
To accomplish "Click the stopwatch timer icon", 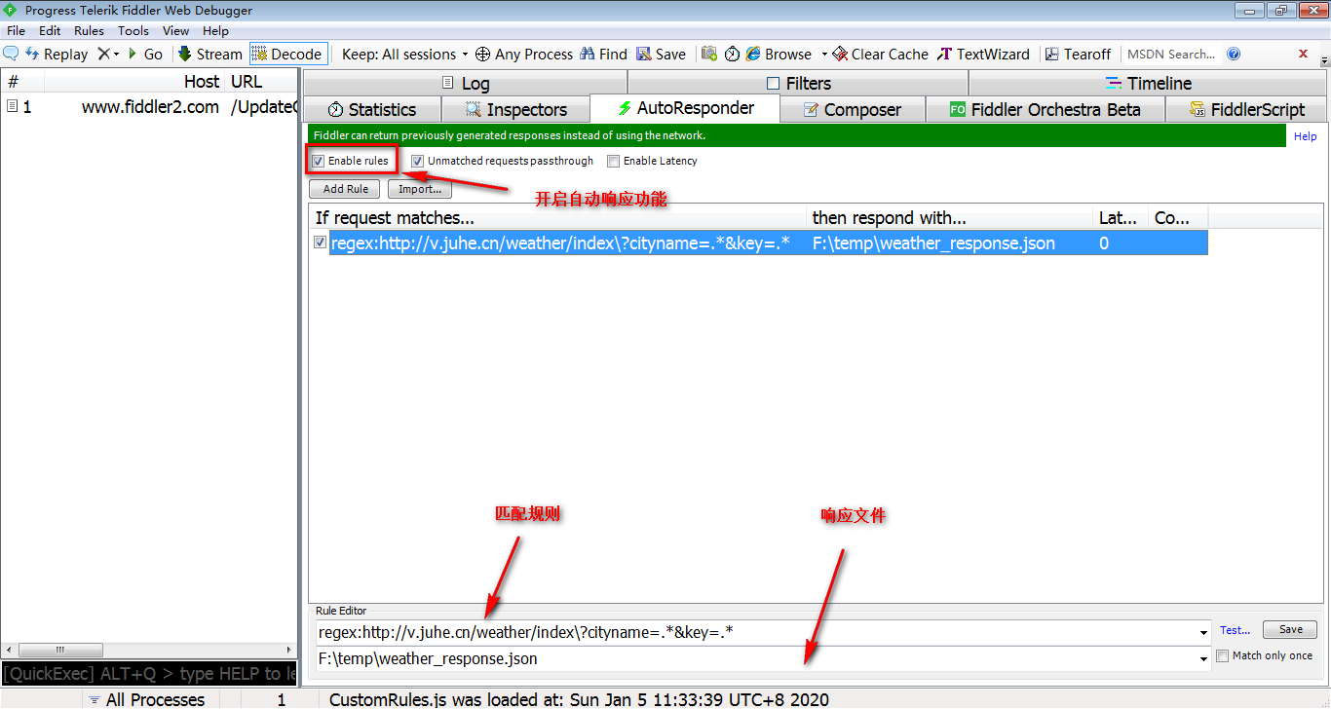I will tap(732, 54).
